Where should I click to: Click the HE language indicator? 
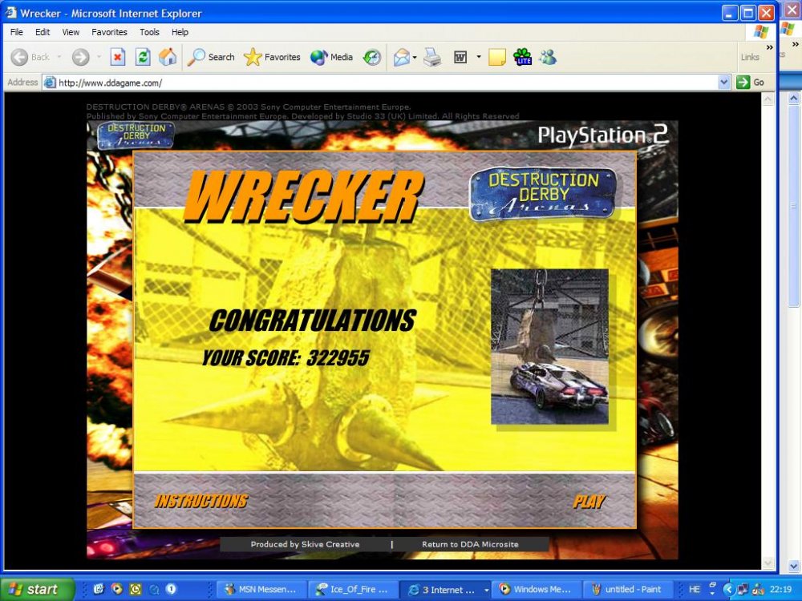click(694, 590)
